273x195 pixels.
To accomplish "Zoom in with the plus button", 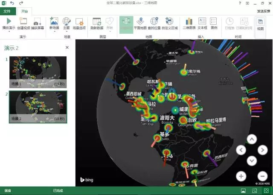I will [241, 176].
